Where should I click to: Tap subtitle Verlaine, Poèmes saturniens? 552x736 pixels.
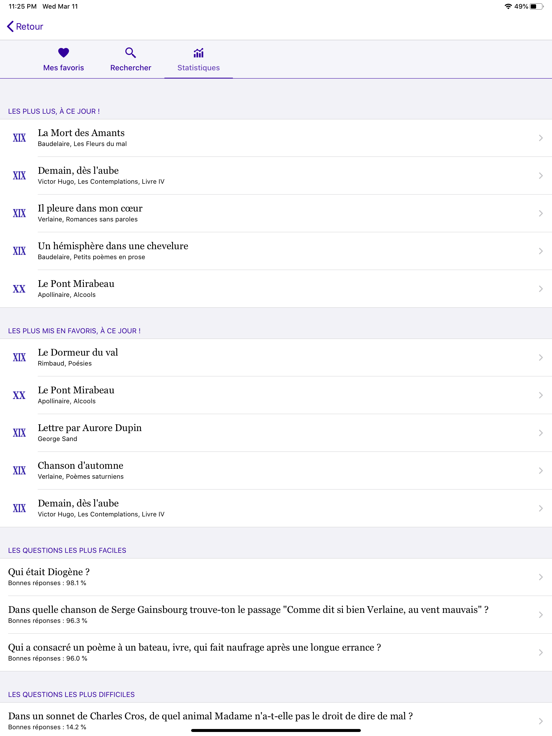81,477
